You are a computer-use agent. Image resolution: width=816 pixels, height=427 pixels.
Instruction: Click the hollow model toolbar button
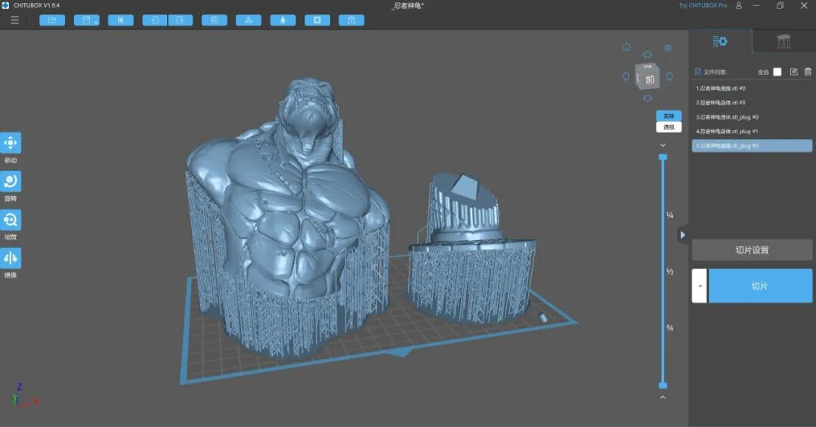(x=283, y=20)
